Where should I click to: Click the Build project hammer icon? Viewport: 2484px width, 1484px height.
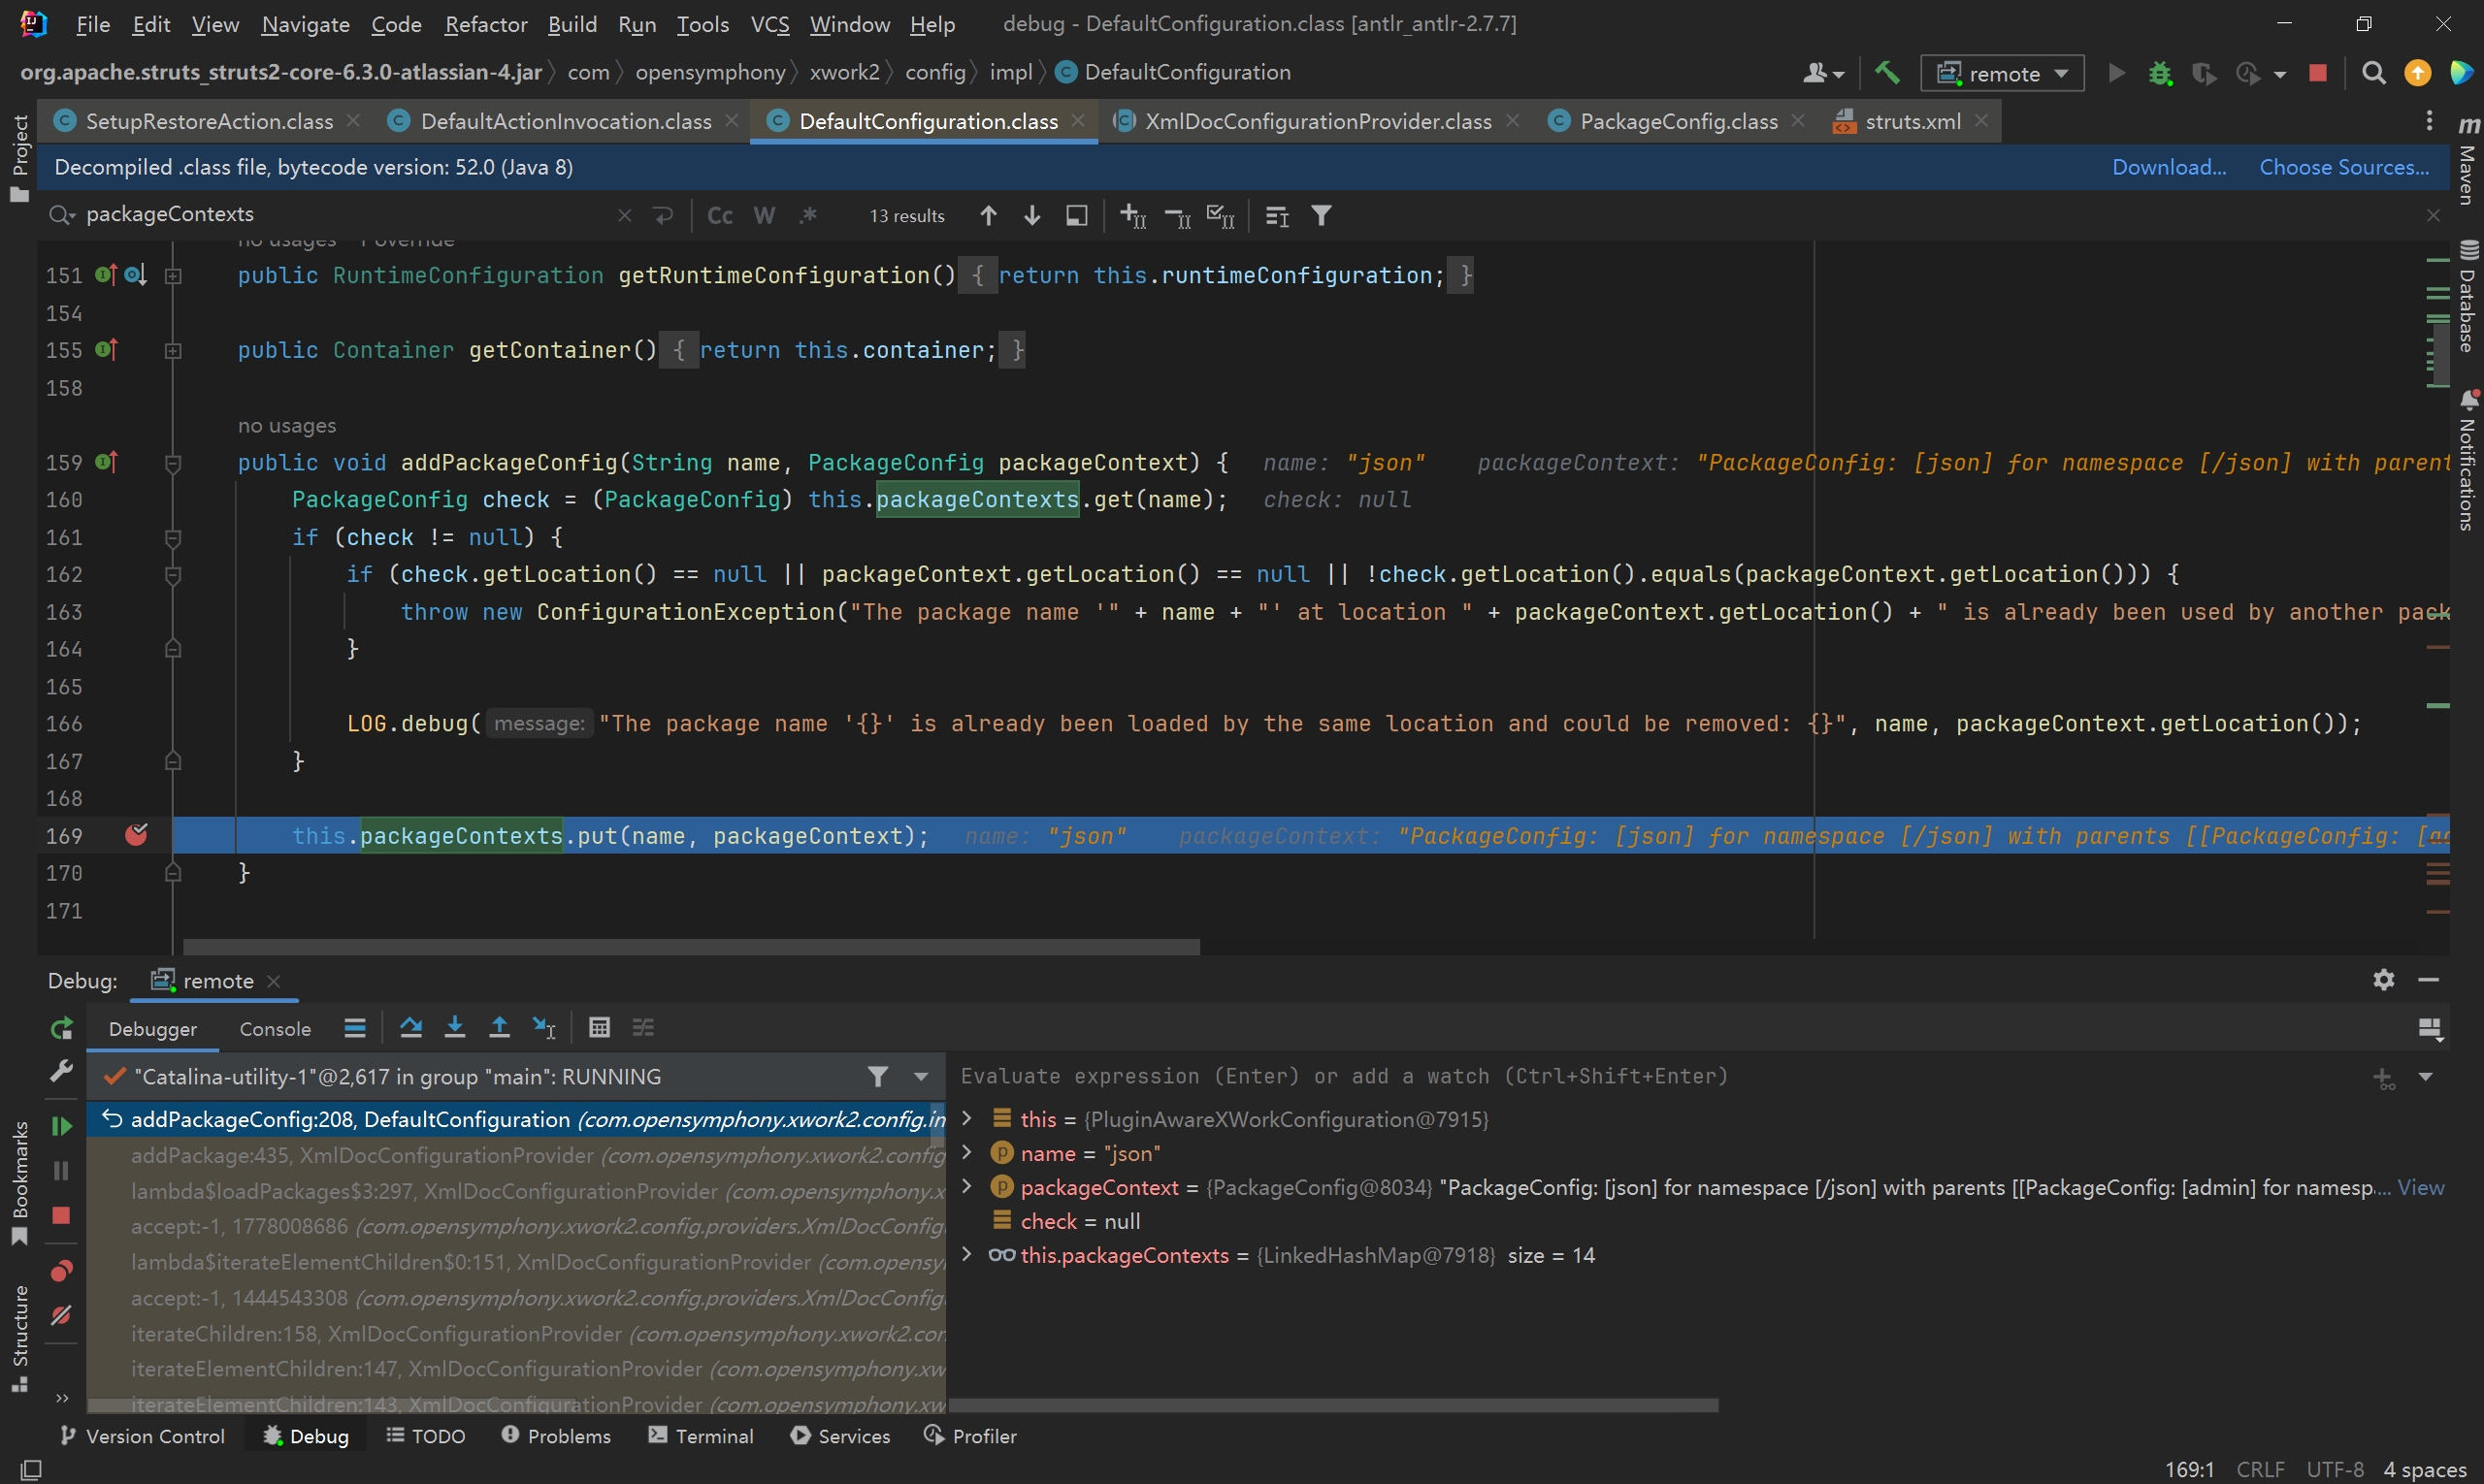[x=1886, y=73]
